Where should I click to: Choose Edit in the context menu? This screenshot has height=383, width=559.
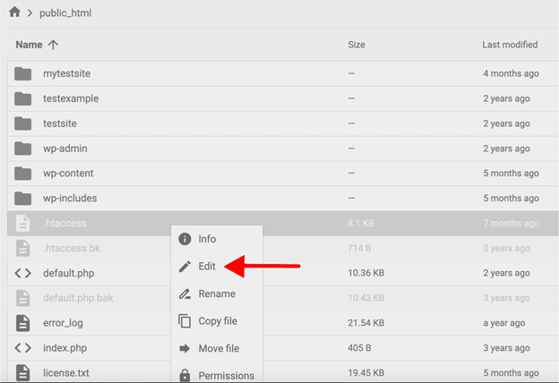[x=207, y=266]
